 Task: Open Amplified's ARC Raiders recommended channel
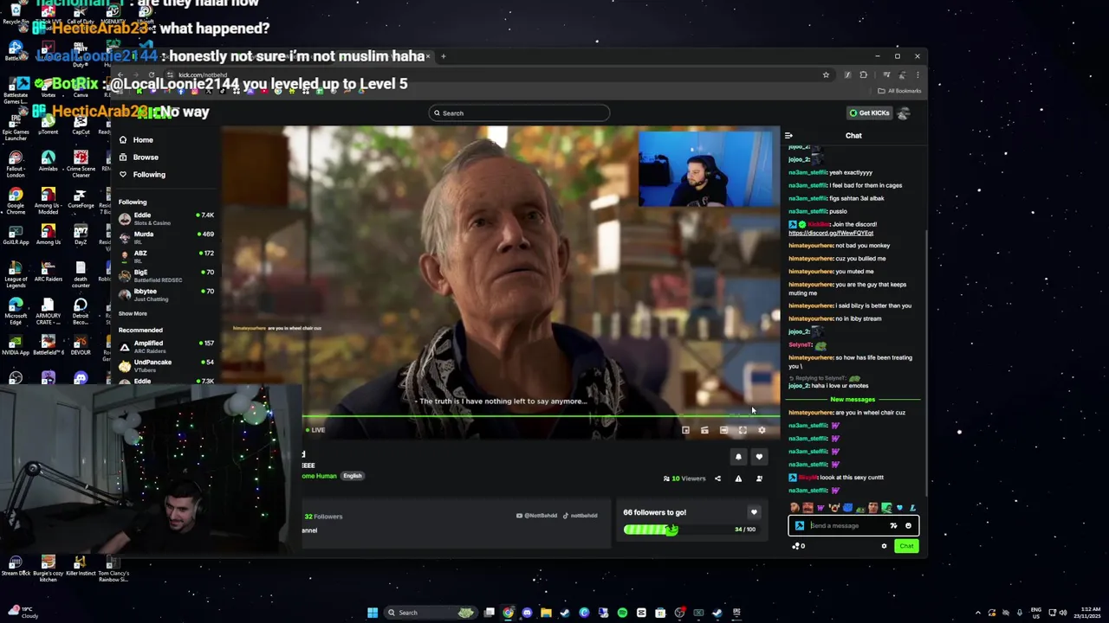pyautogui.click(x=166, y=346)
